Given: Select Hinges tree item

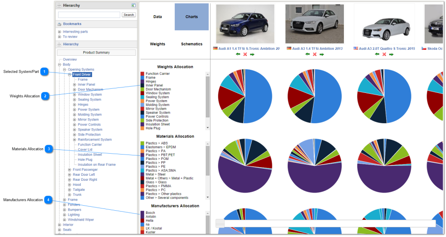Looking at the screenshot, I should pyautogui.click(x=83, y=105).
